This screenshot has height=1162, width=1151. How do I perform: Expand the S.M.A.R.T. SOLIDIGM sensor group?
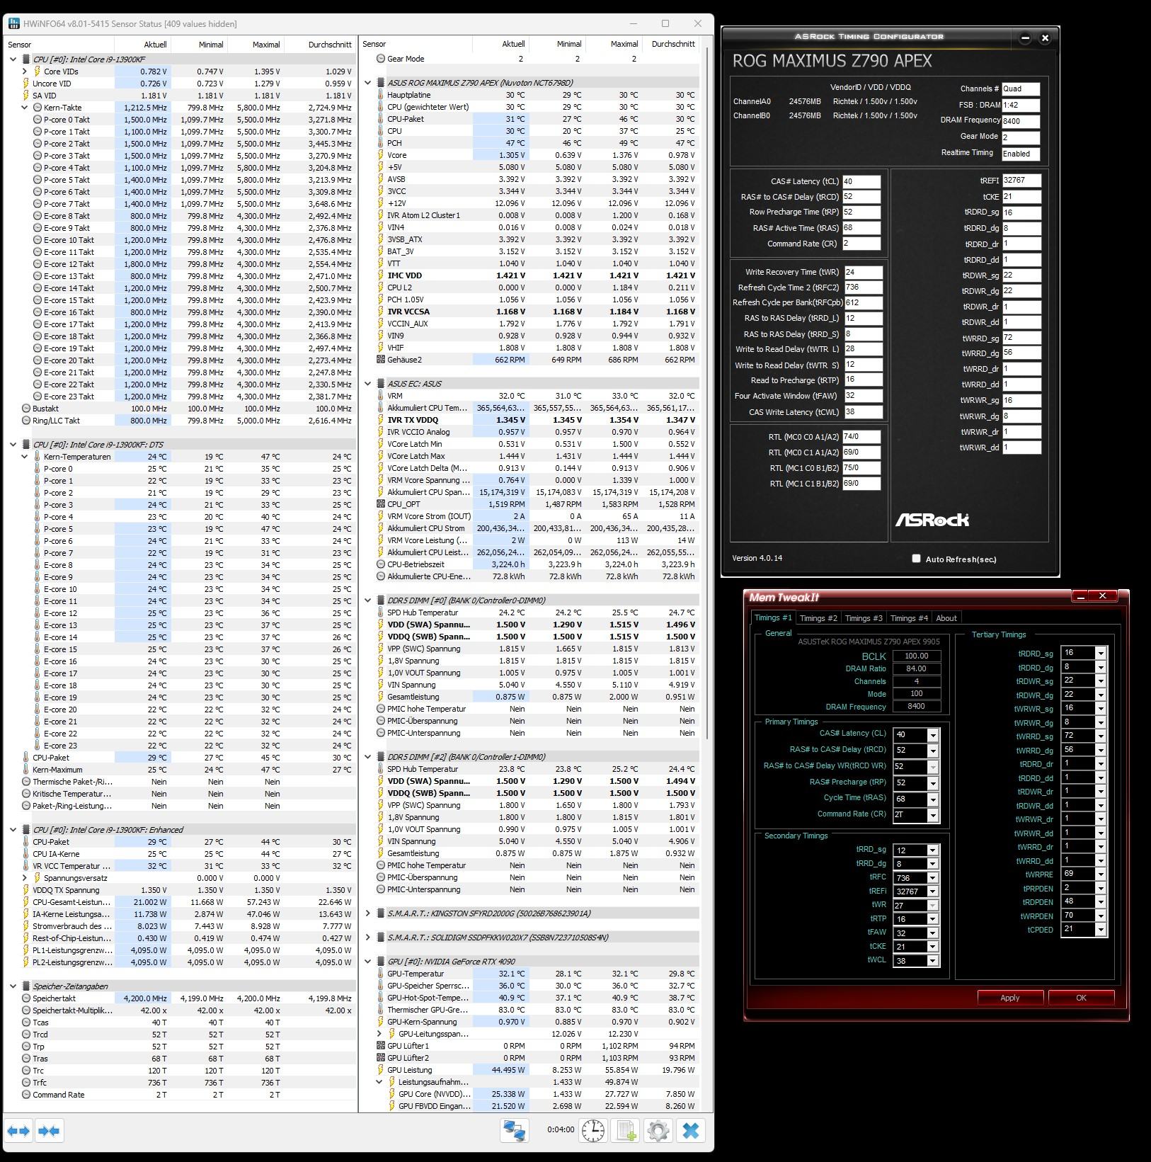pos(367,938)
